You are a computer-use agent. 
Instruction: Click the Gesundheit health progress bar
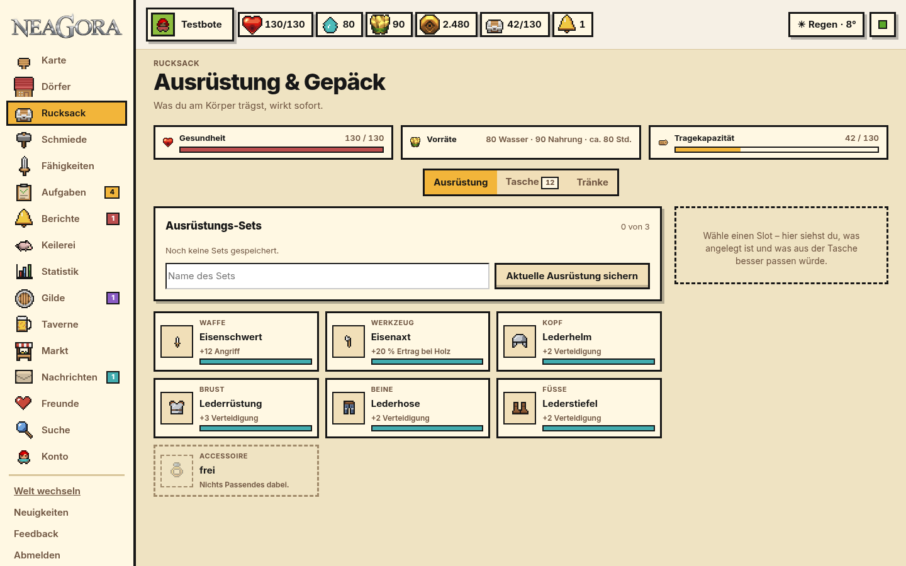[281, 150]
